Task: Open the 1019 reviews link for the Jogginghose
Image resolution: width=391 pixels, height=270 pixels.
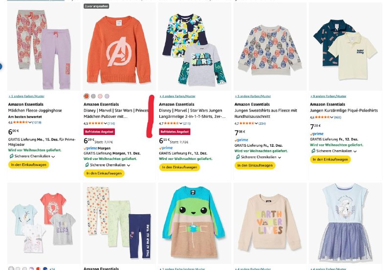Action: click(36, 124)
